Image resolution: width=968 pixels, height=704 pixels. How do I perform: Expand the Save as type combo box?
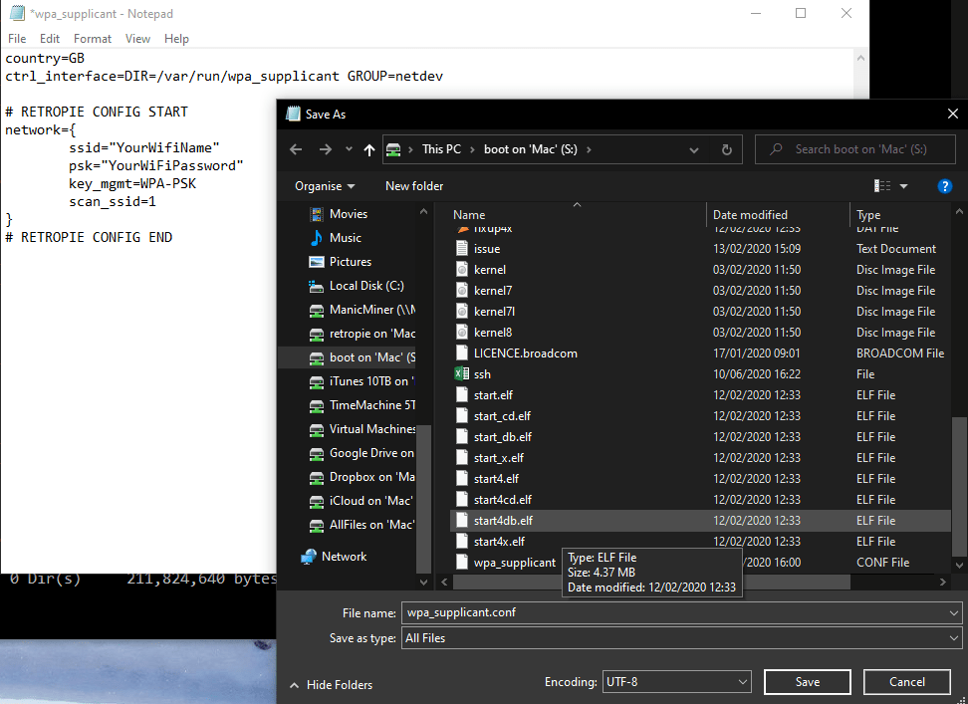(680, 638)
